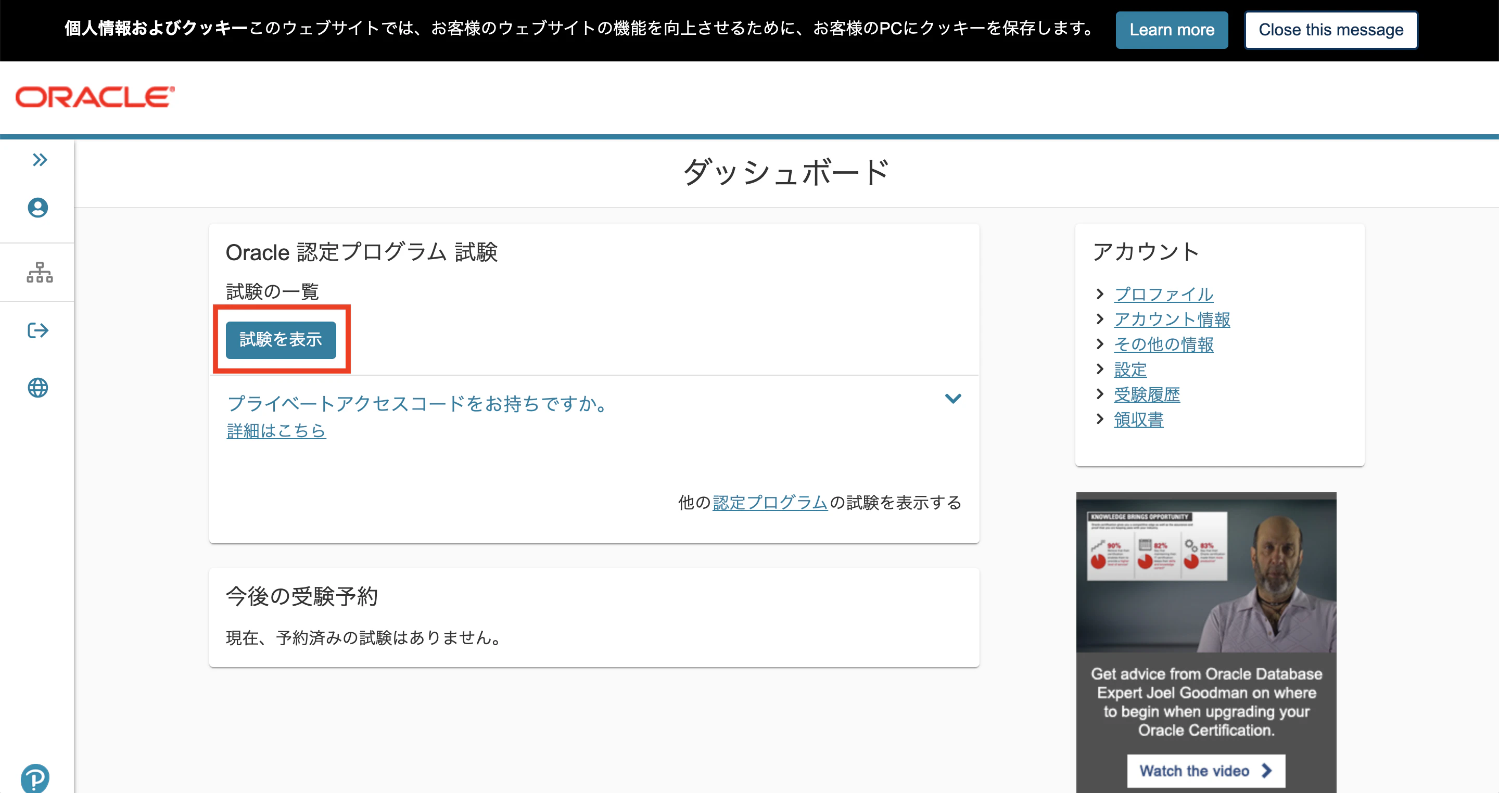Open the 領収書 link

[1138, 419]
